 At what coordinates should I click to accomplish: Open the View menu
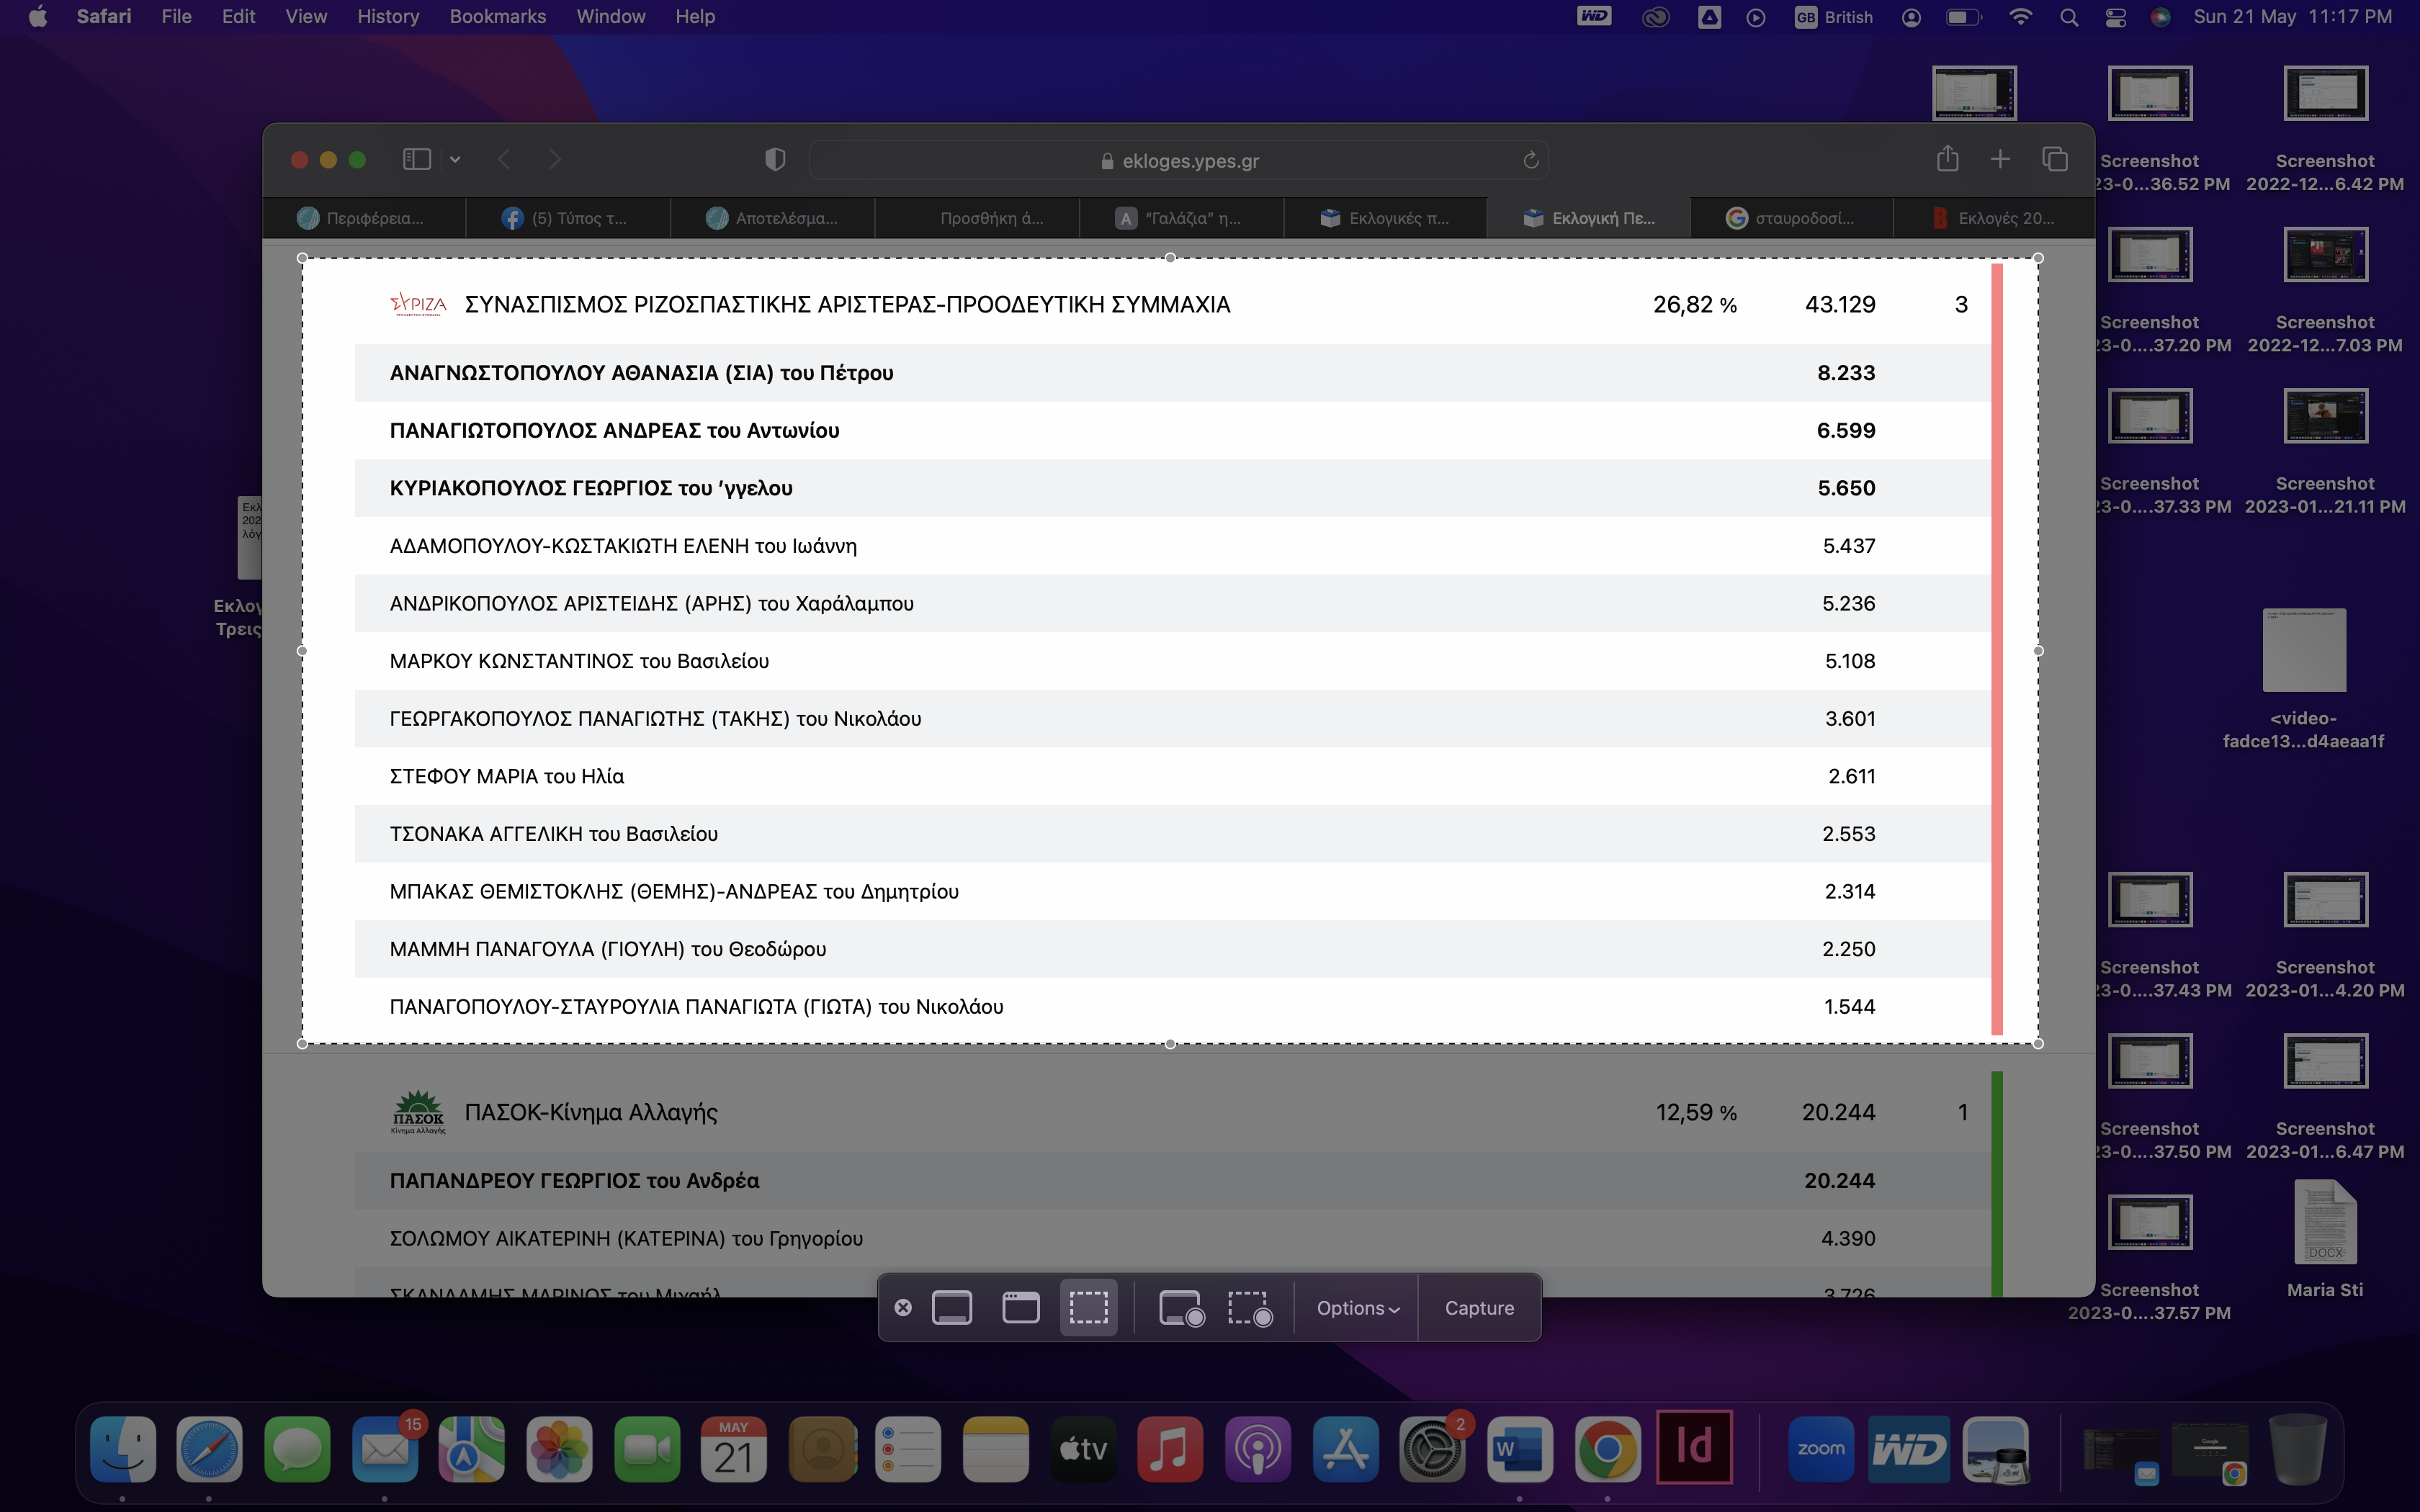[306, 17]
